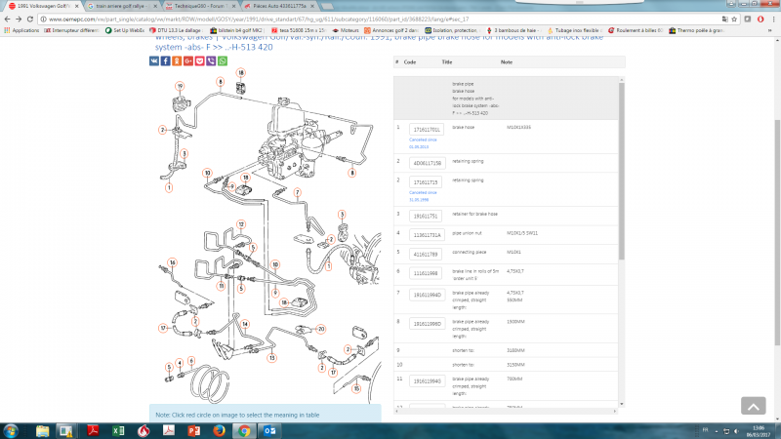Share page via WhatsApp

tap(223, 60)
